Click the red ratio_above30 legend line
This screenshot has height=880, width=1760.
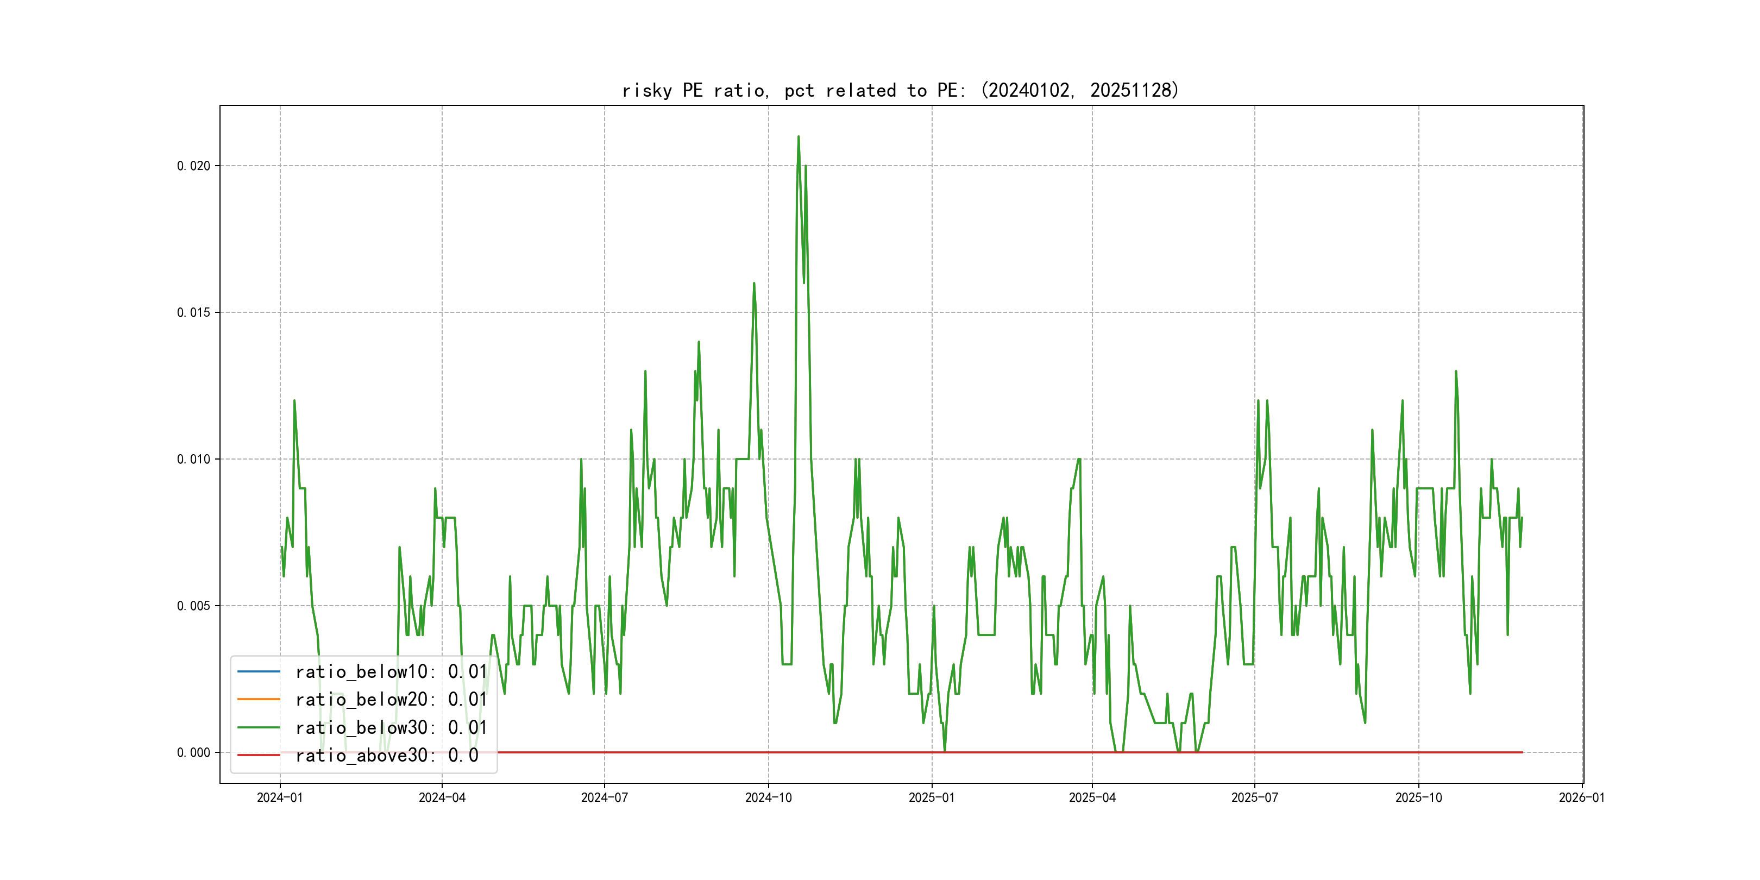(258, 755)
